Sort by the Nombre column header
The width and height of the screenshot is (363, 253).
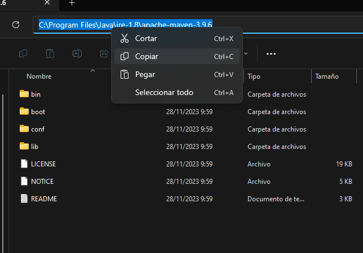(x=39, y=76)
